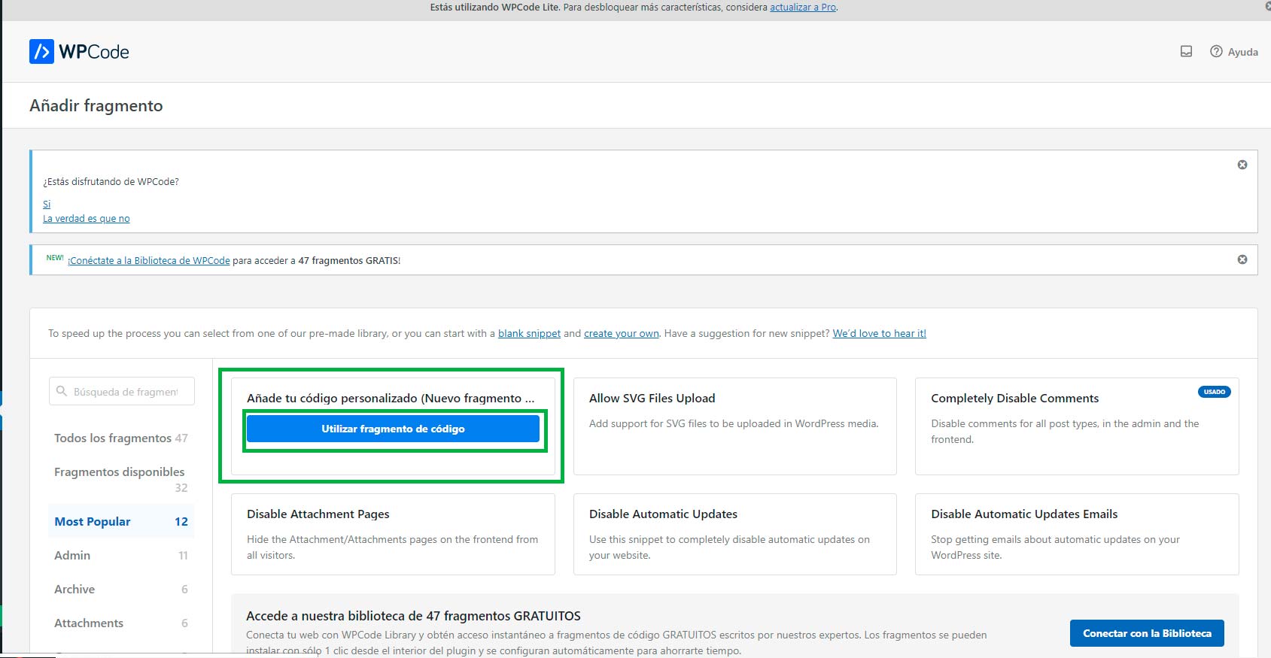Click the count 12 beside Most Popular
Image resolution: width=1271 pixels, height=658 pixels.
[x=181, y=522]
